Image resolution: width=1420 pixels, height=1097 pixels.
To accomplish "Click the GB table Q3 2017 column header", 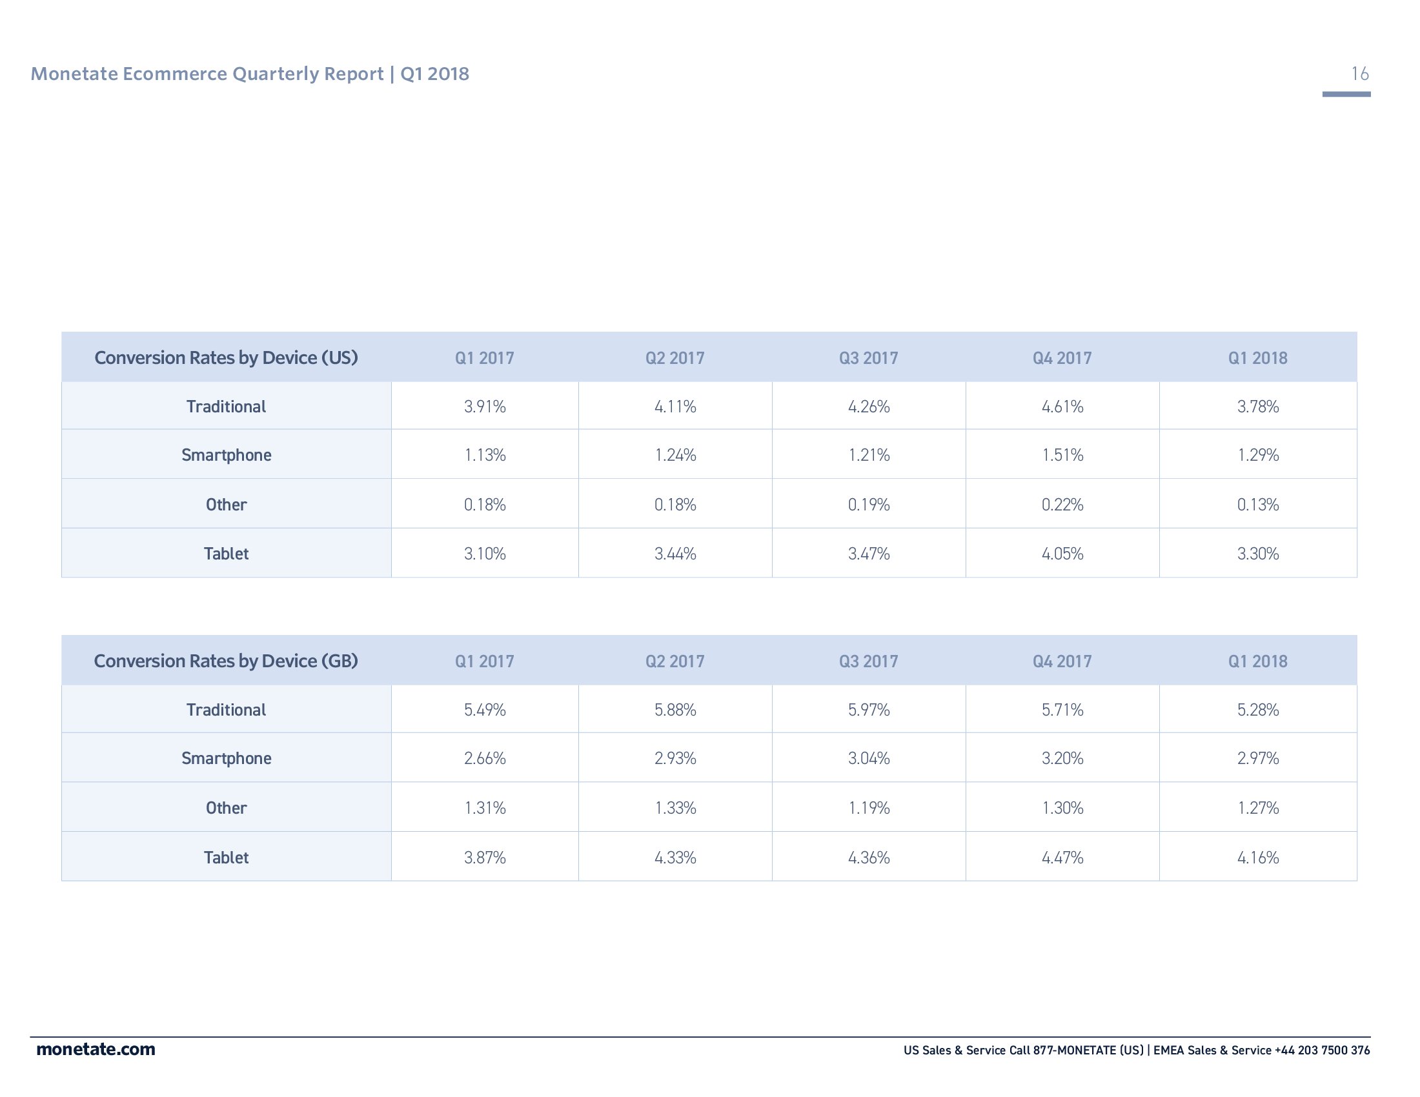I will coord(869,661).
